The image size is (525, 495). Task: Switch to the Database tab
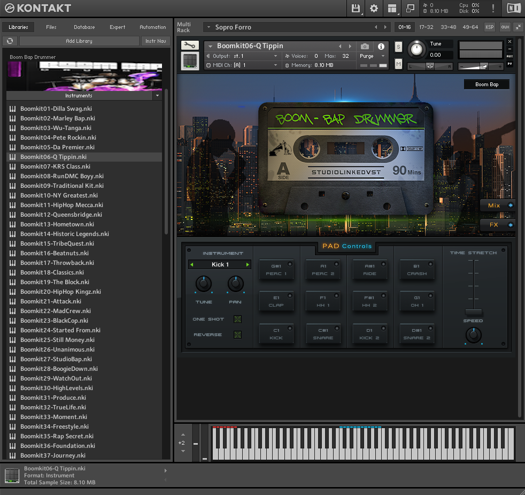84,27
